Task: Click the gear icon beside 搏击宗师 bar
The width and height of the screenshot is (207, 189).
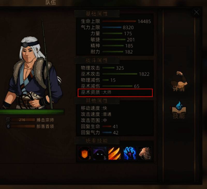Action: pyautogui.click(x=8, y=120)
